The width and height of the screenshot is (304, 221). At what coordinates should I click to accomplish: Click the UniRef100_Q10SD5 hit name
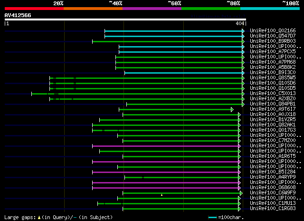tap(273, 88)
